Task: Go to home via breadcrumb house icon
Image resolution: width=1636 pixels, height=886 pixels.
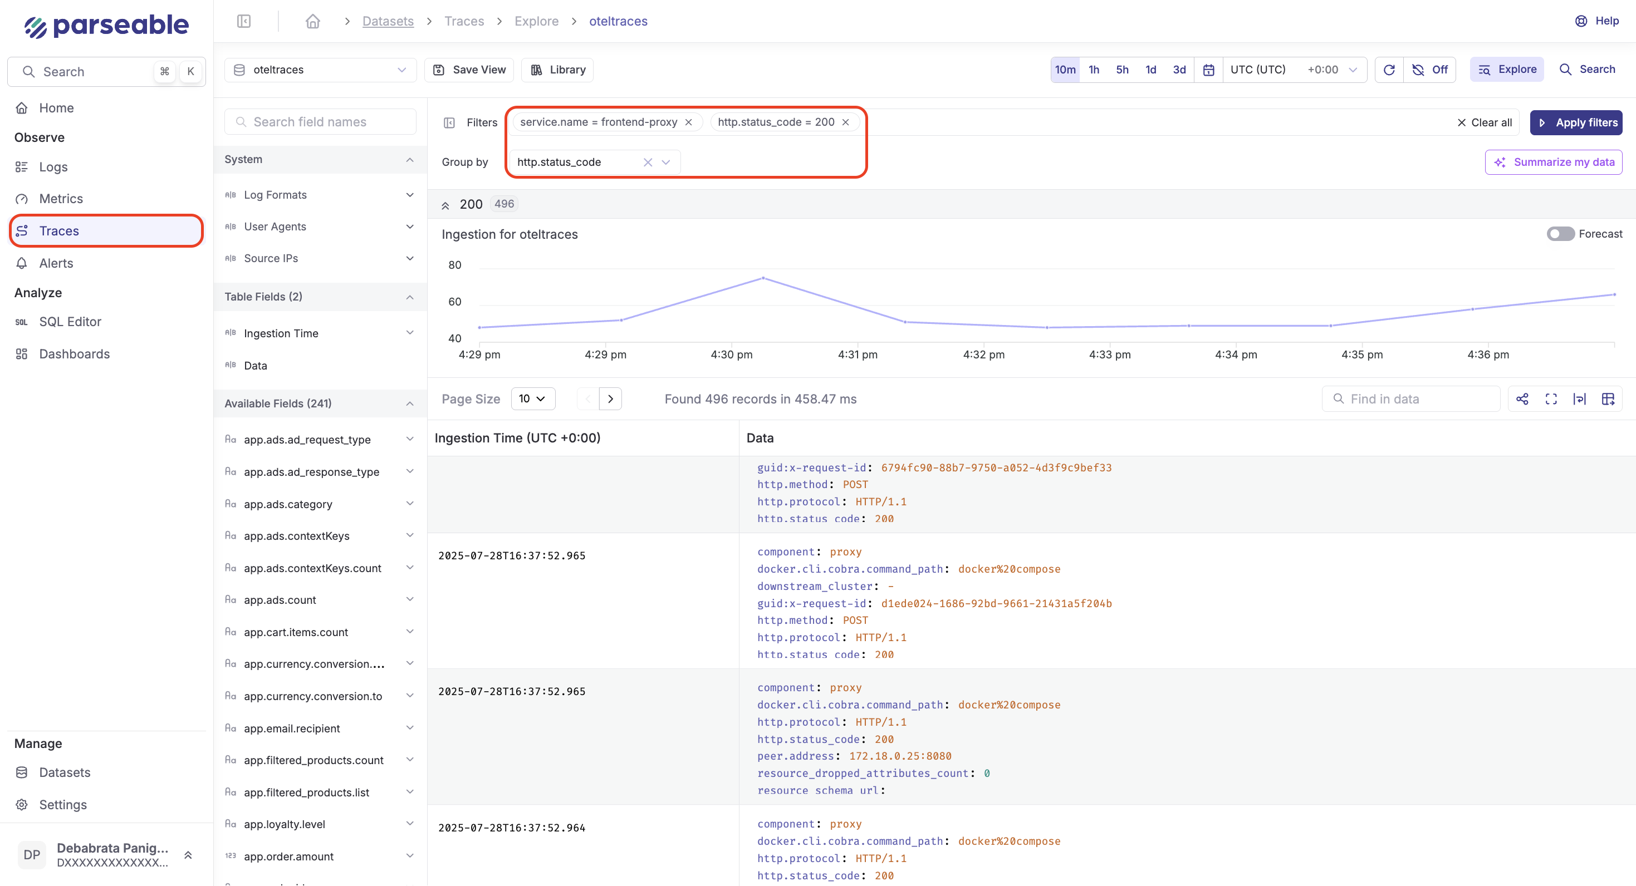Action: pos(312,21)
